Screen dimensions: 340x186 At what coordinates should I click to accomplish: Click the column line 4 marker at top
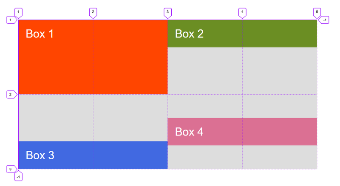242,13
